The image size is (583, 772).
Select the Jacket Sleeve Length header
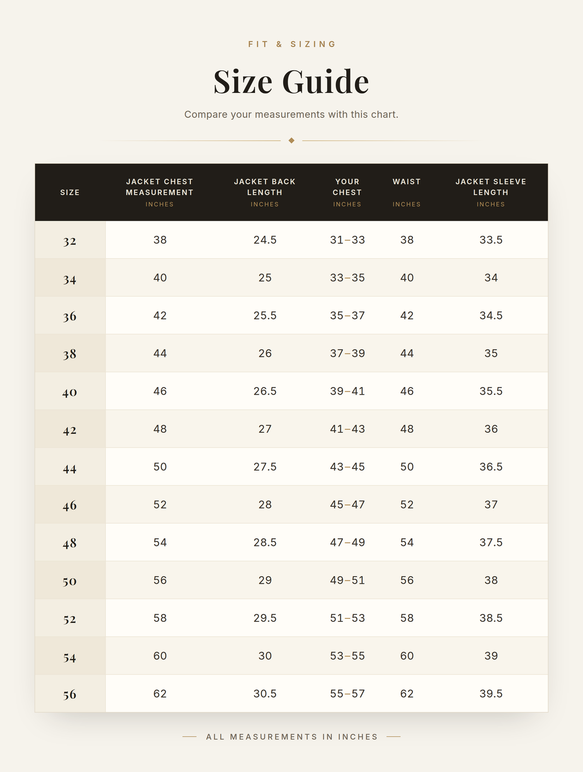click(x=491, y=193)
